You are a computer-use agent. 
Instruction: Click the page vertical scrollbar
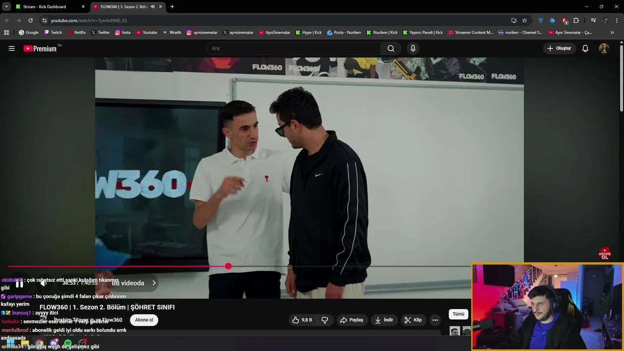(621, 78)
